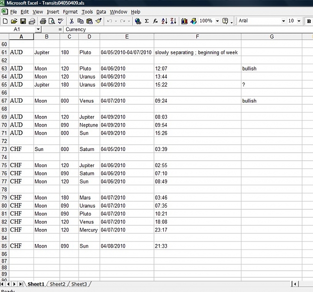Sort ascending A to Z
This screenshot has height=292, width=313.
coord(164,21)
